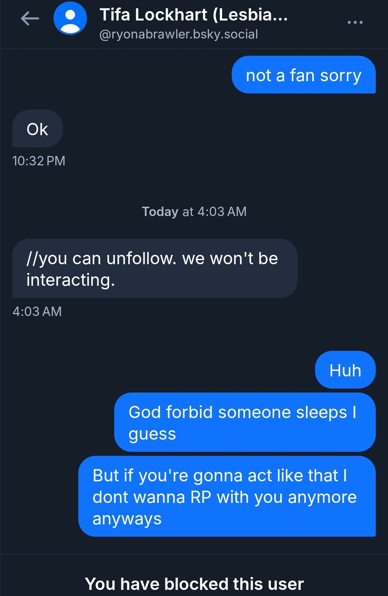This screenshot has width=388, height=596.
Task: Select the "dont wanna RP" message bubble
Action: [x=227, y=496]
